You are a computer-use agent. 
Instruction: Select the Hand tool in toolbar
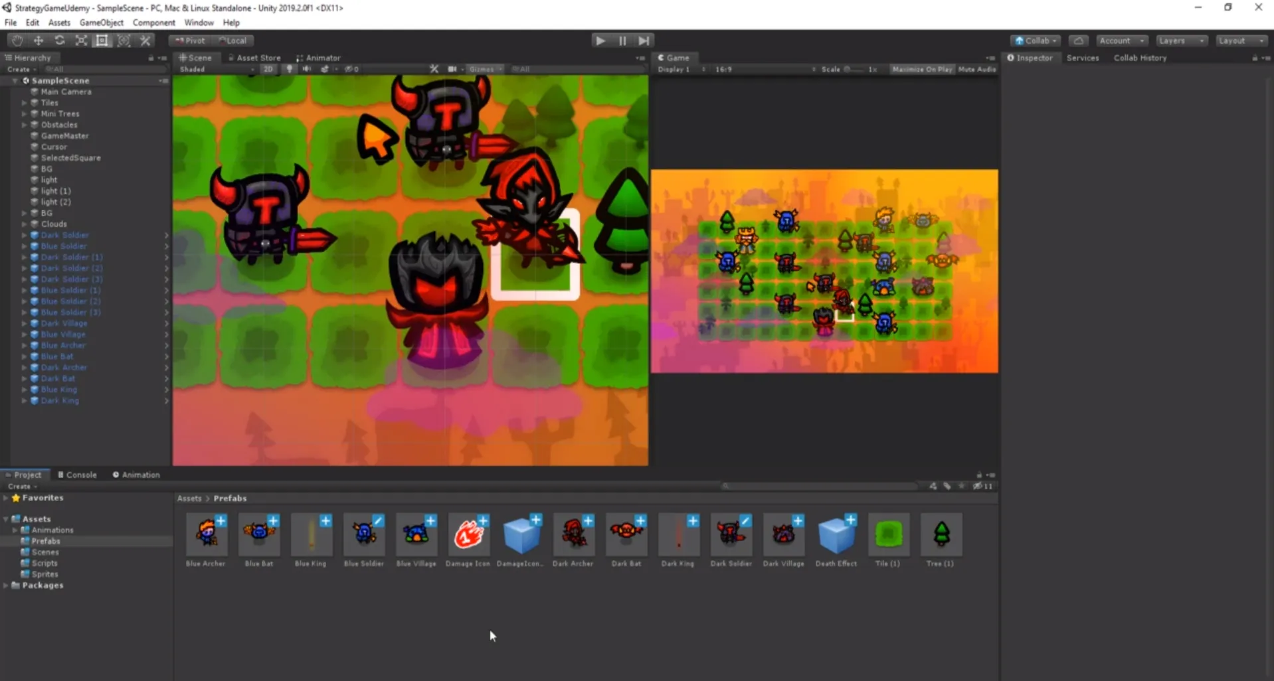[x=17, y=40]
